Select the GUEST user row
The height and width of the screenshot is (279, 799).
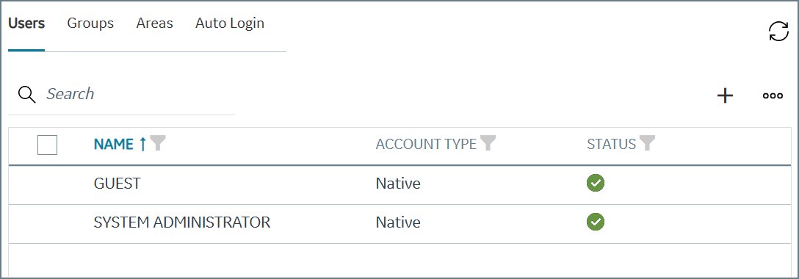pos(399,184)
